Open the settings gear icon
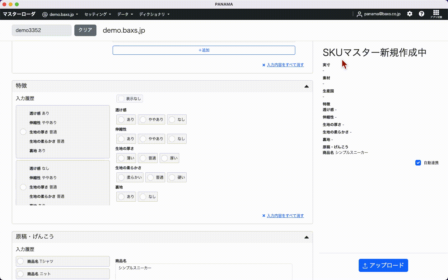 click(410, 14)
